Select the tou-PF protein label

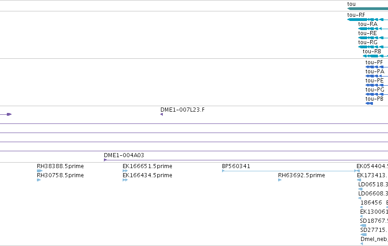click(x=374, y=62)
